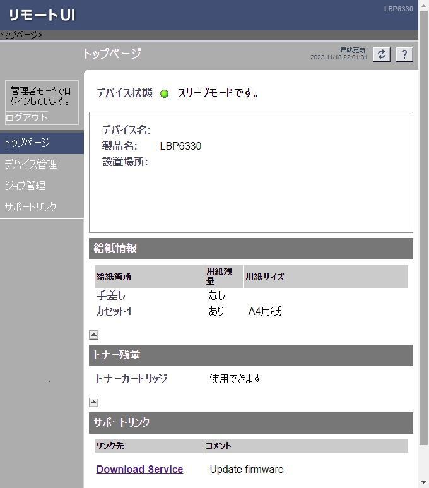
Task: Click the 設置場所 label
Action: (x=125, y=162)
